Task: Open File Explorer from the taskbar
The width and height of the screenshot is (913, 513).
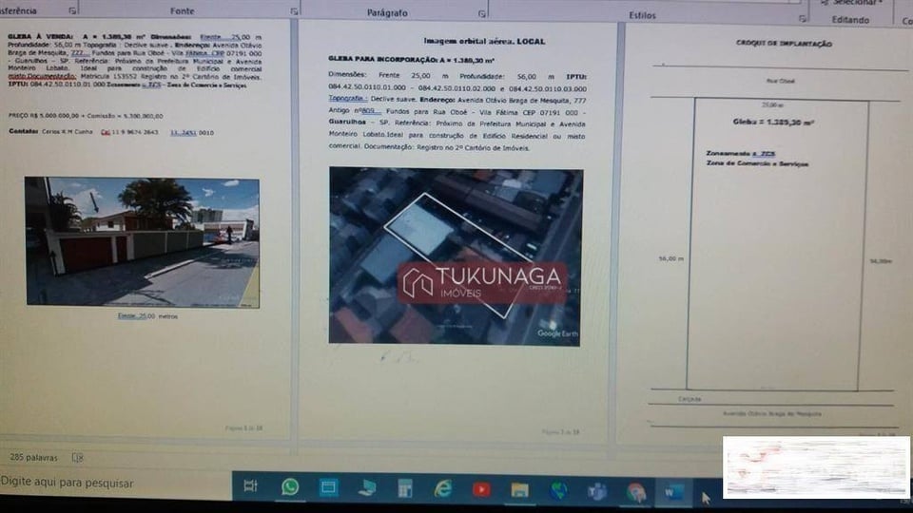Action: pos(519,490)
